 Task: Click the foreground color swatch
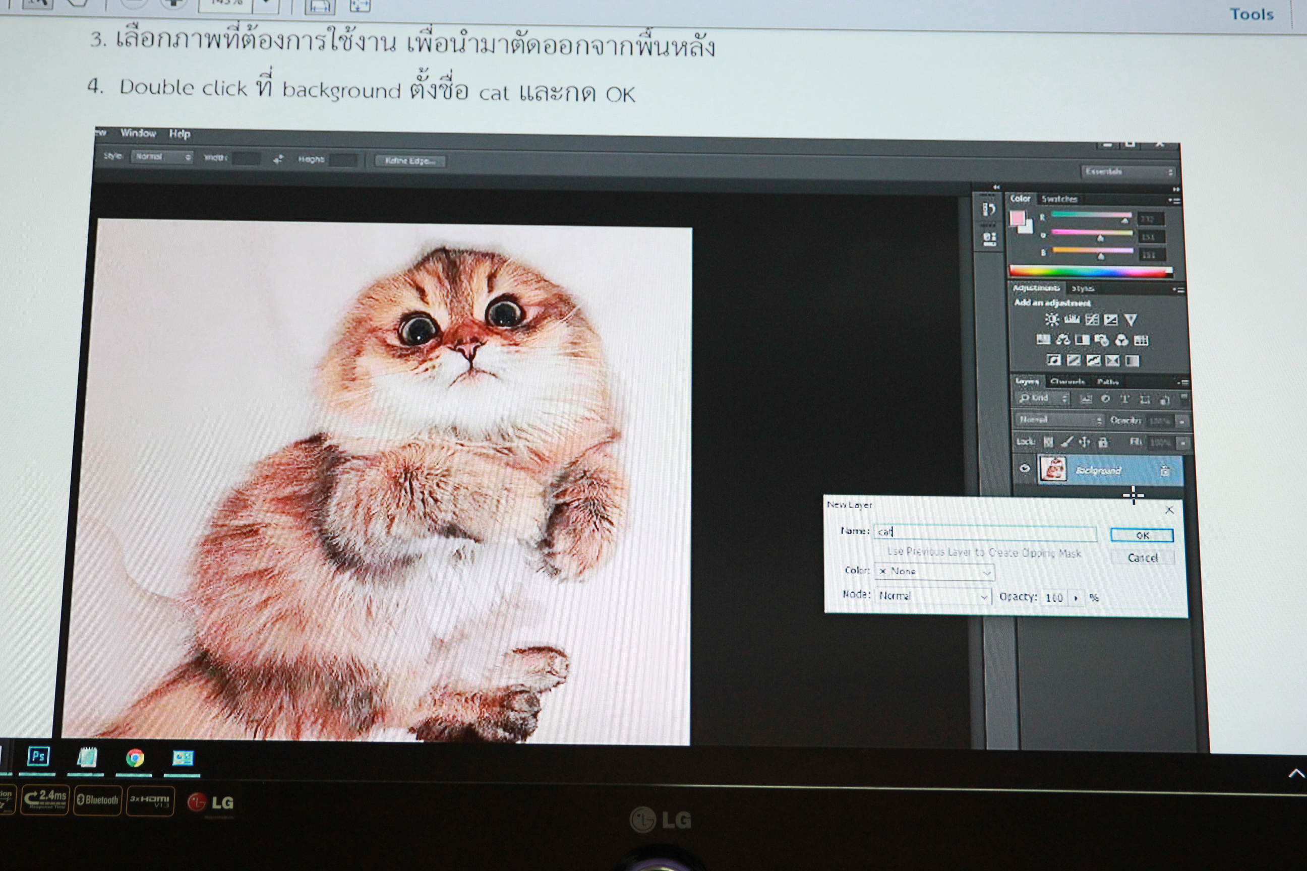(1017, 218)
